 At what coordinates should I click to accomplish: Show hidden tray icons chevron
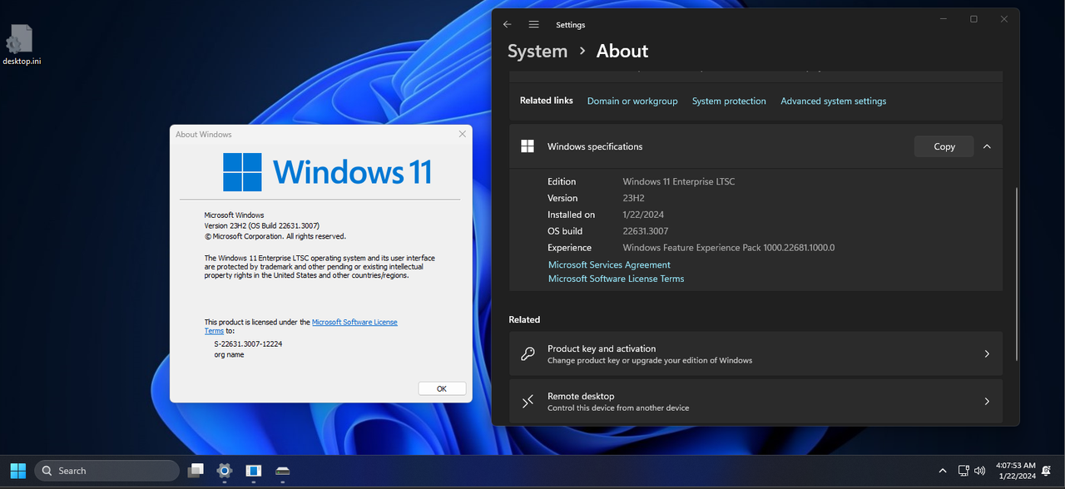point(943,471)
